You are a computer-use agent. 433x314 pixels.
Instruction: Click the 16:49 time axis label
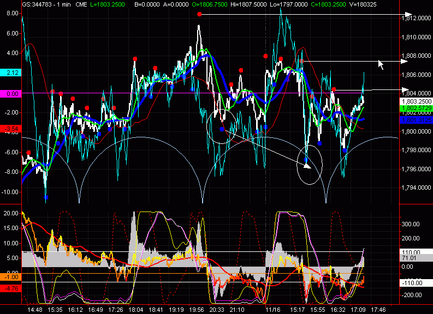click(x=96, y=310)
